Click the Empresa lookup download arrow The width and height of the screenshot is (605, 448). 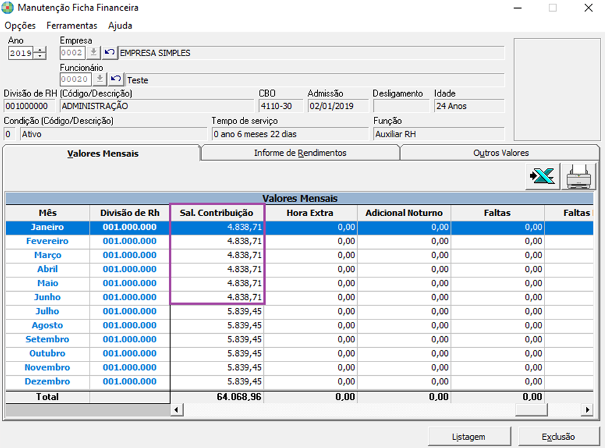93,53
